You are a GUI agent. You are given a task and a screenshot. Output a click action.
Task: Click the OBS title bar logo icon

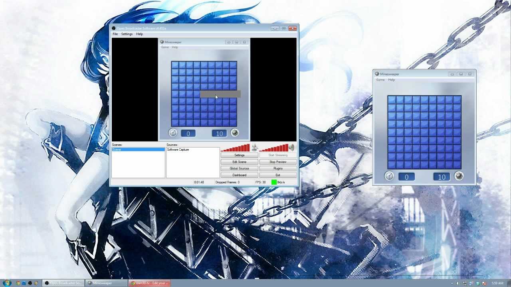coord(114,28)
